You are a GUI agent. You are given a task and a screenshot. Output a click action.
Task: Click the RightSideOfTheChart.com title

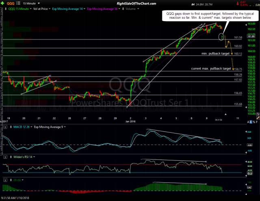(136, 4)
